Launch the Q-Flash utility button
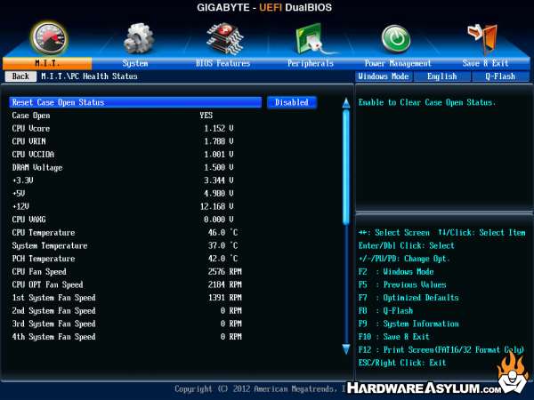The height and width of the screenshot is (400, 534). tap(500, 76)
